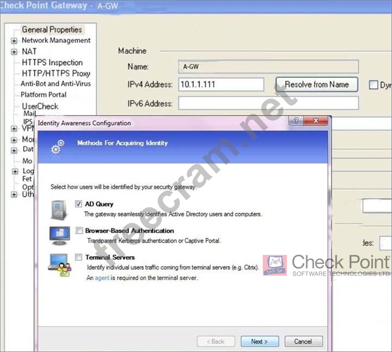This screenshot has width=392, height=352.
Task: Click the disabled Back button
Action: pyautogui.click(x=216, y=341)
